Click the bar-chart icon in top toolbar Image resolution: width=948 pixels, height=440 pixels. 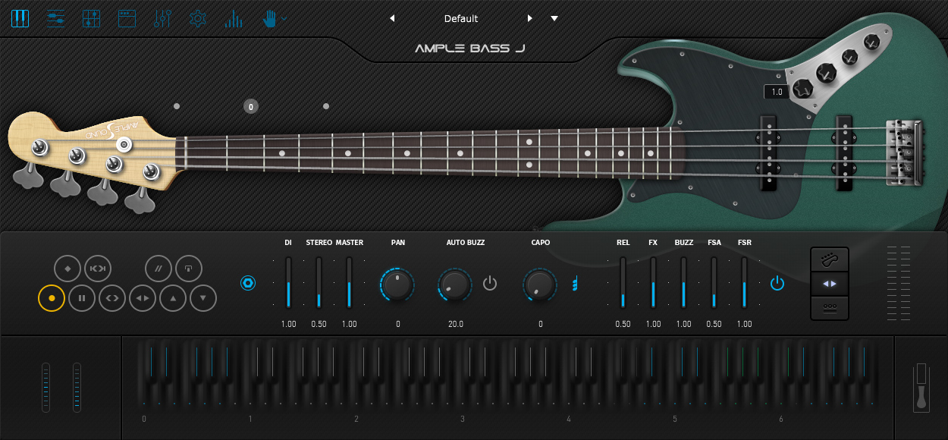(x=233, y=18)
